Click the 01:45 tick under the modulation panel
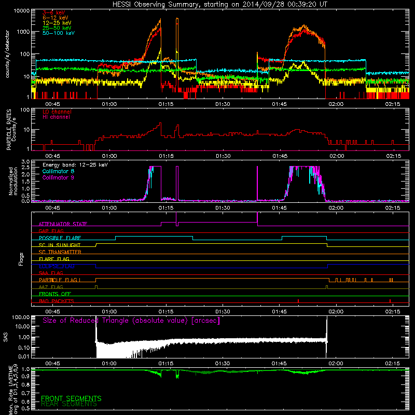 tap(279, 208)
